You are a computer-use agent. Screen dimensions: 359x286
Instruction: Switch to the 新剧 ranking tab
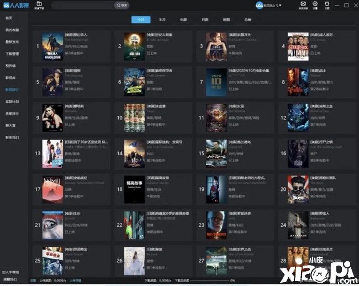226,20
